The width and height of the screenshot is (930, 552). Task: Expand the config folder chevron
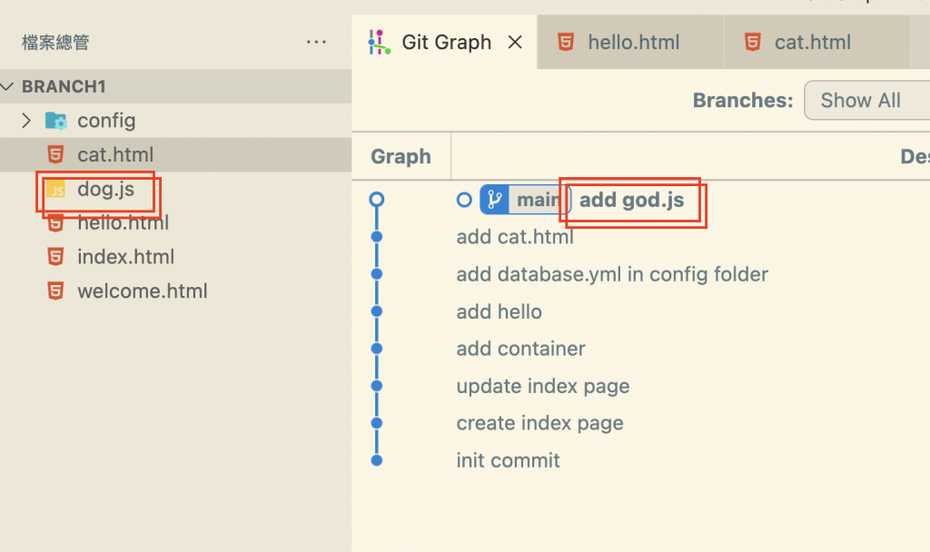[x=26, y=121]
